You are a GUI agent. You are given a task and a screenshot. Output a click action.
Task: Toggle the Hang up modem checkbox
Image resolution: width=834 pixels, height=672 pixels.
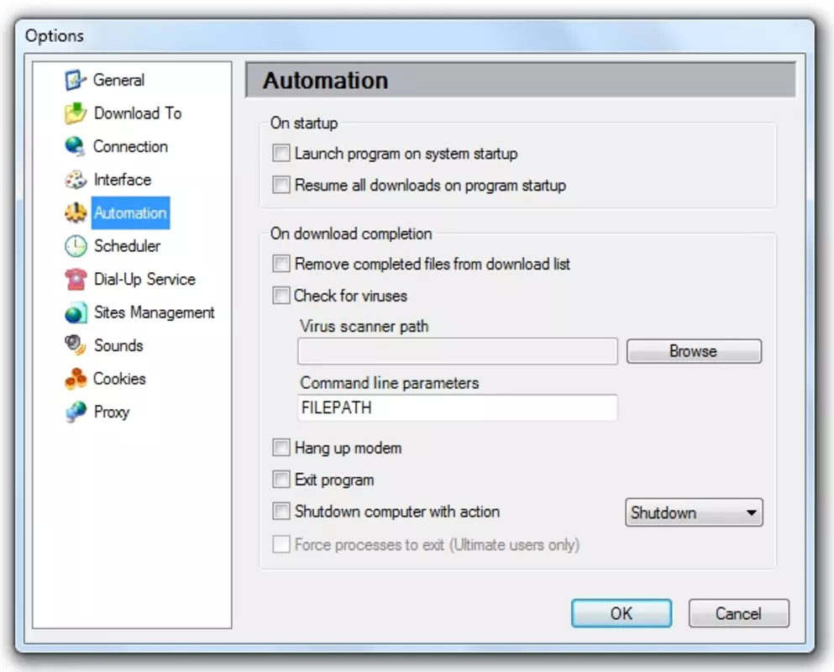pos(281,448)
